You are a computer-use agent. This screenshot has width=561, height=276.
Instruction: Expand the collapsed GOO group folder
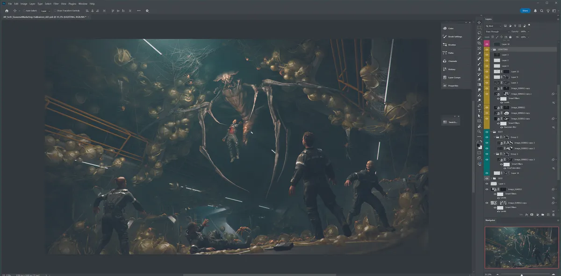pyautogui.click(x=491, y=178)
